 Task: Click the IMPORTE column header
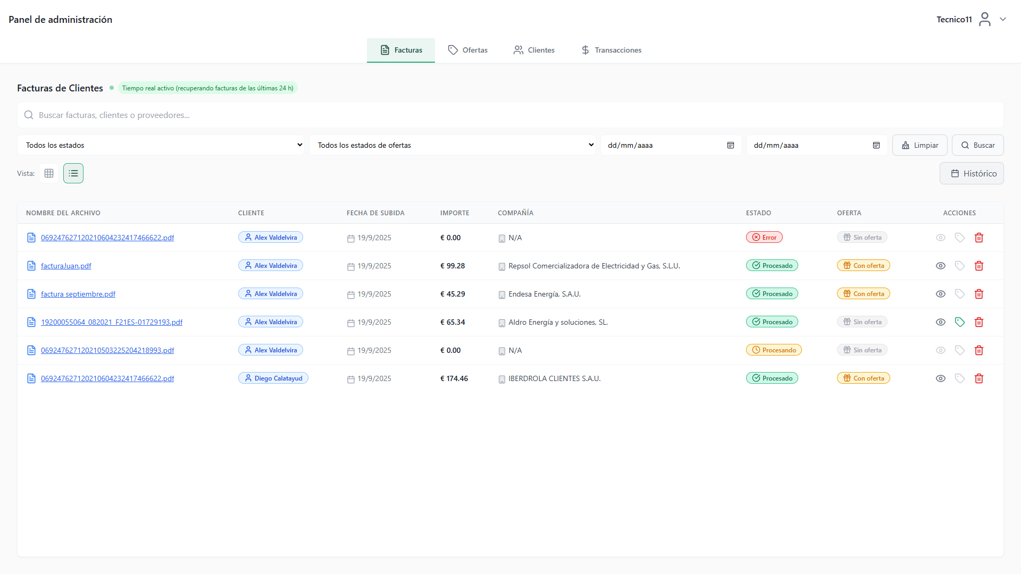(455, 213)
